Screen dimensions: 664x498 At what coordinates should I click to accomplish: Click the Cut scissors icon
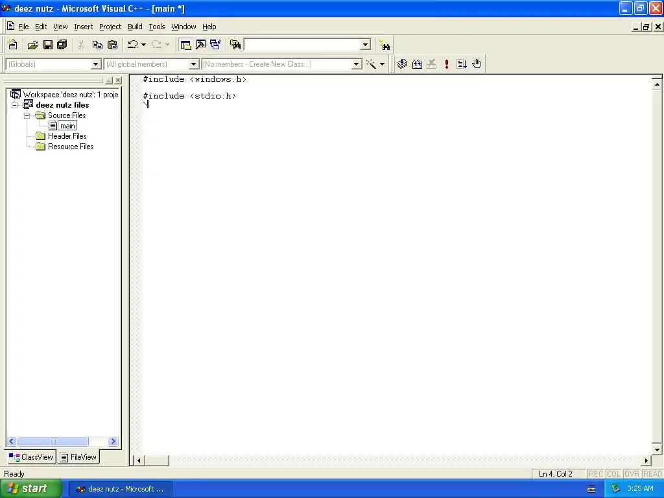(81, 45)
